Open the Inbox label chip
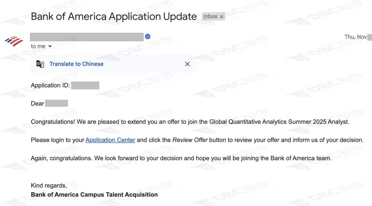 [210, 17]
